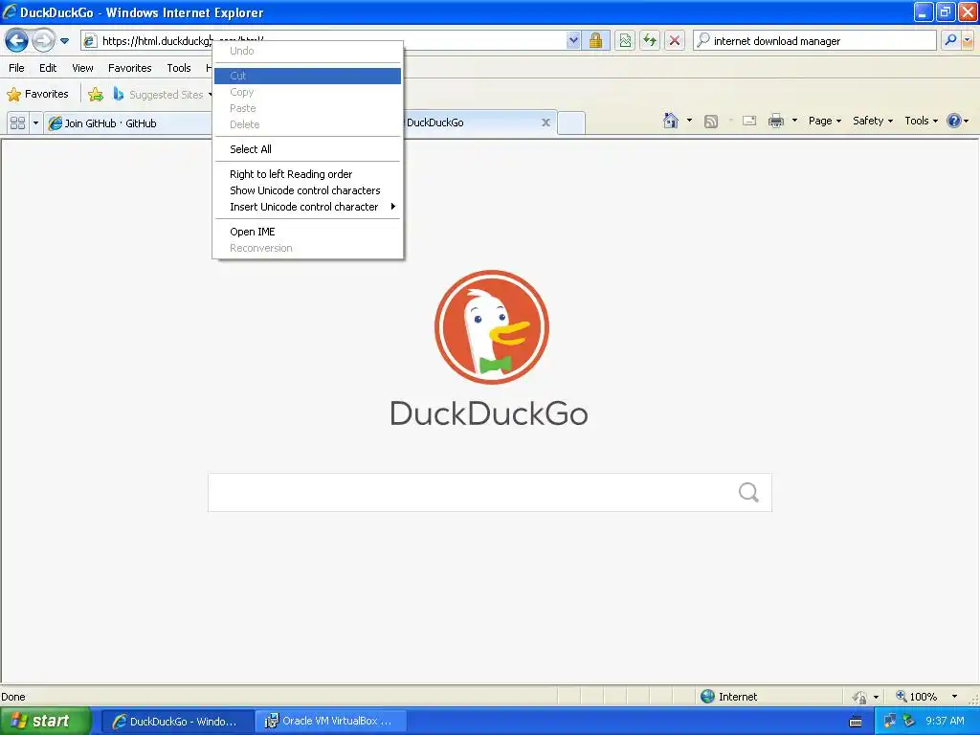The height and width of the screenshot is (735, 980).
Task: Switch to Oracle VM VirtualBox taskbar button
Action: click(332, 722)
